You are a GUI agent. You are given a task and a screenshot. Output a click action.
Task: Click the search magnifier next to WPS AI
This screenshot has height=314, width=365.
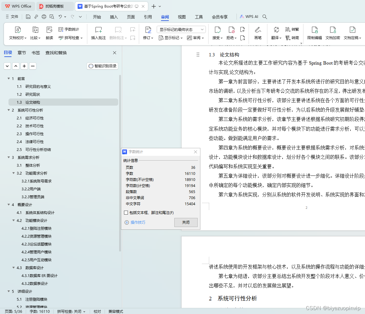pos(265,17)
